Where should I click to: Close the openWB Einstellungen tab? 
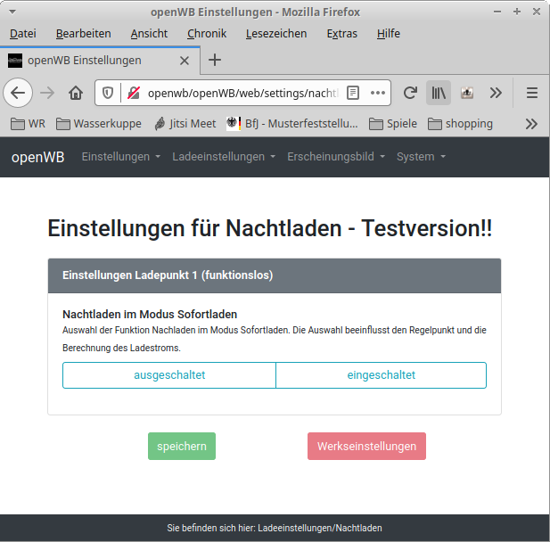click(x=185, y=61)
